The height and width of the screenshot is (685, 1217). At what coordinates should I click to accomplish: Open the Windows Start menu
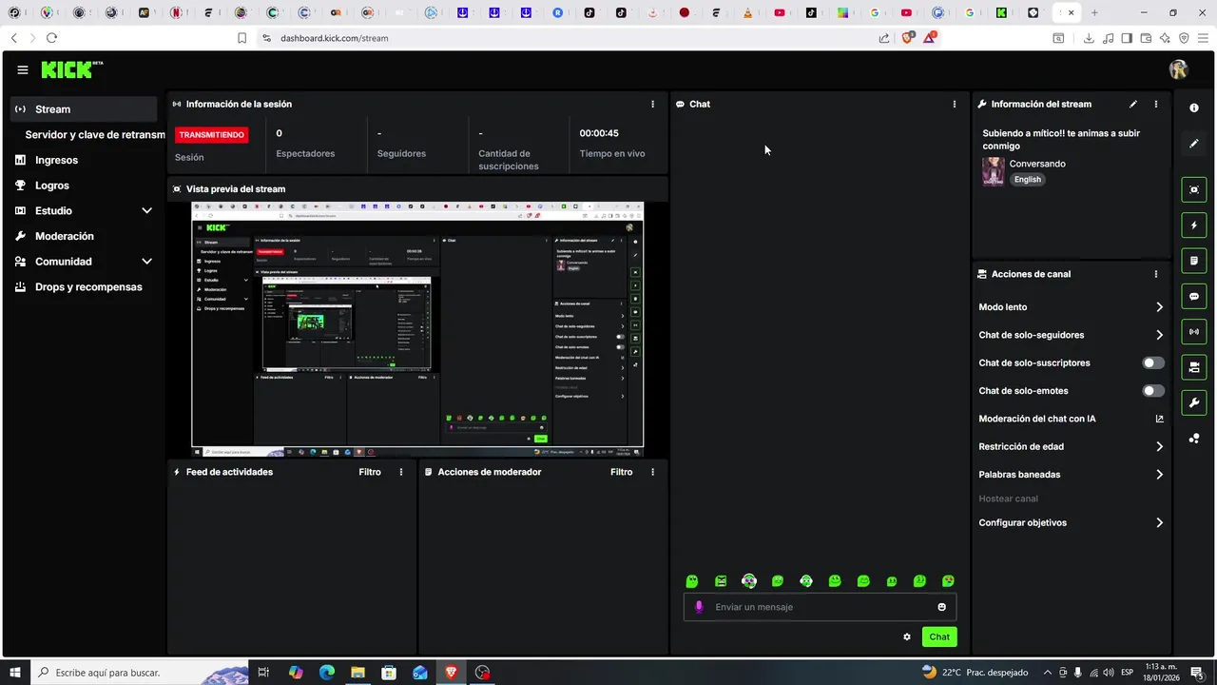[15, 673]
